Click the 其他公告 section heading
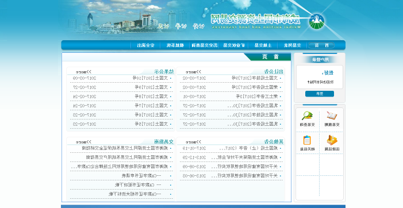This screenshot has width=403, height=208. point(274,141)
